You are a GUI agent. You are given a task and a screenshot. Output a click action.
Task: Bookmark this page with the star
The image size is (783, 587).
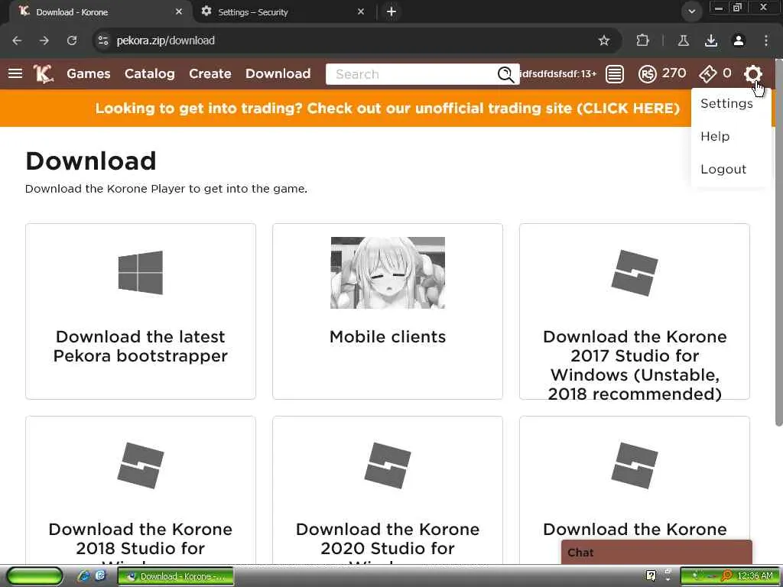[604, 41]
